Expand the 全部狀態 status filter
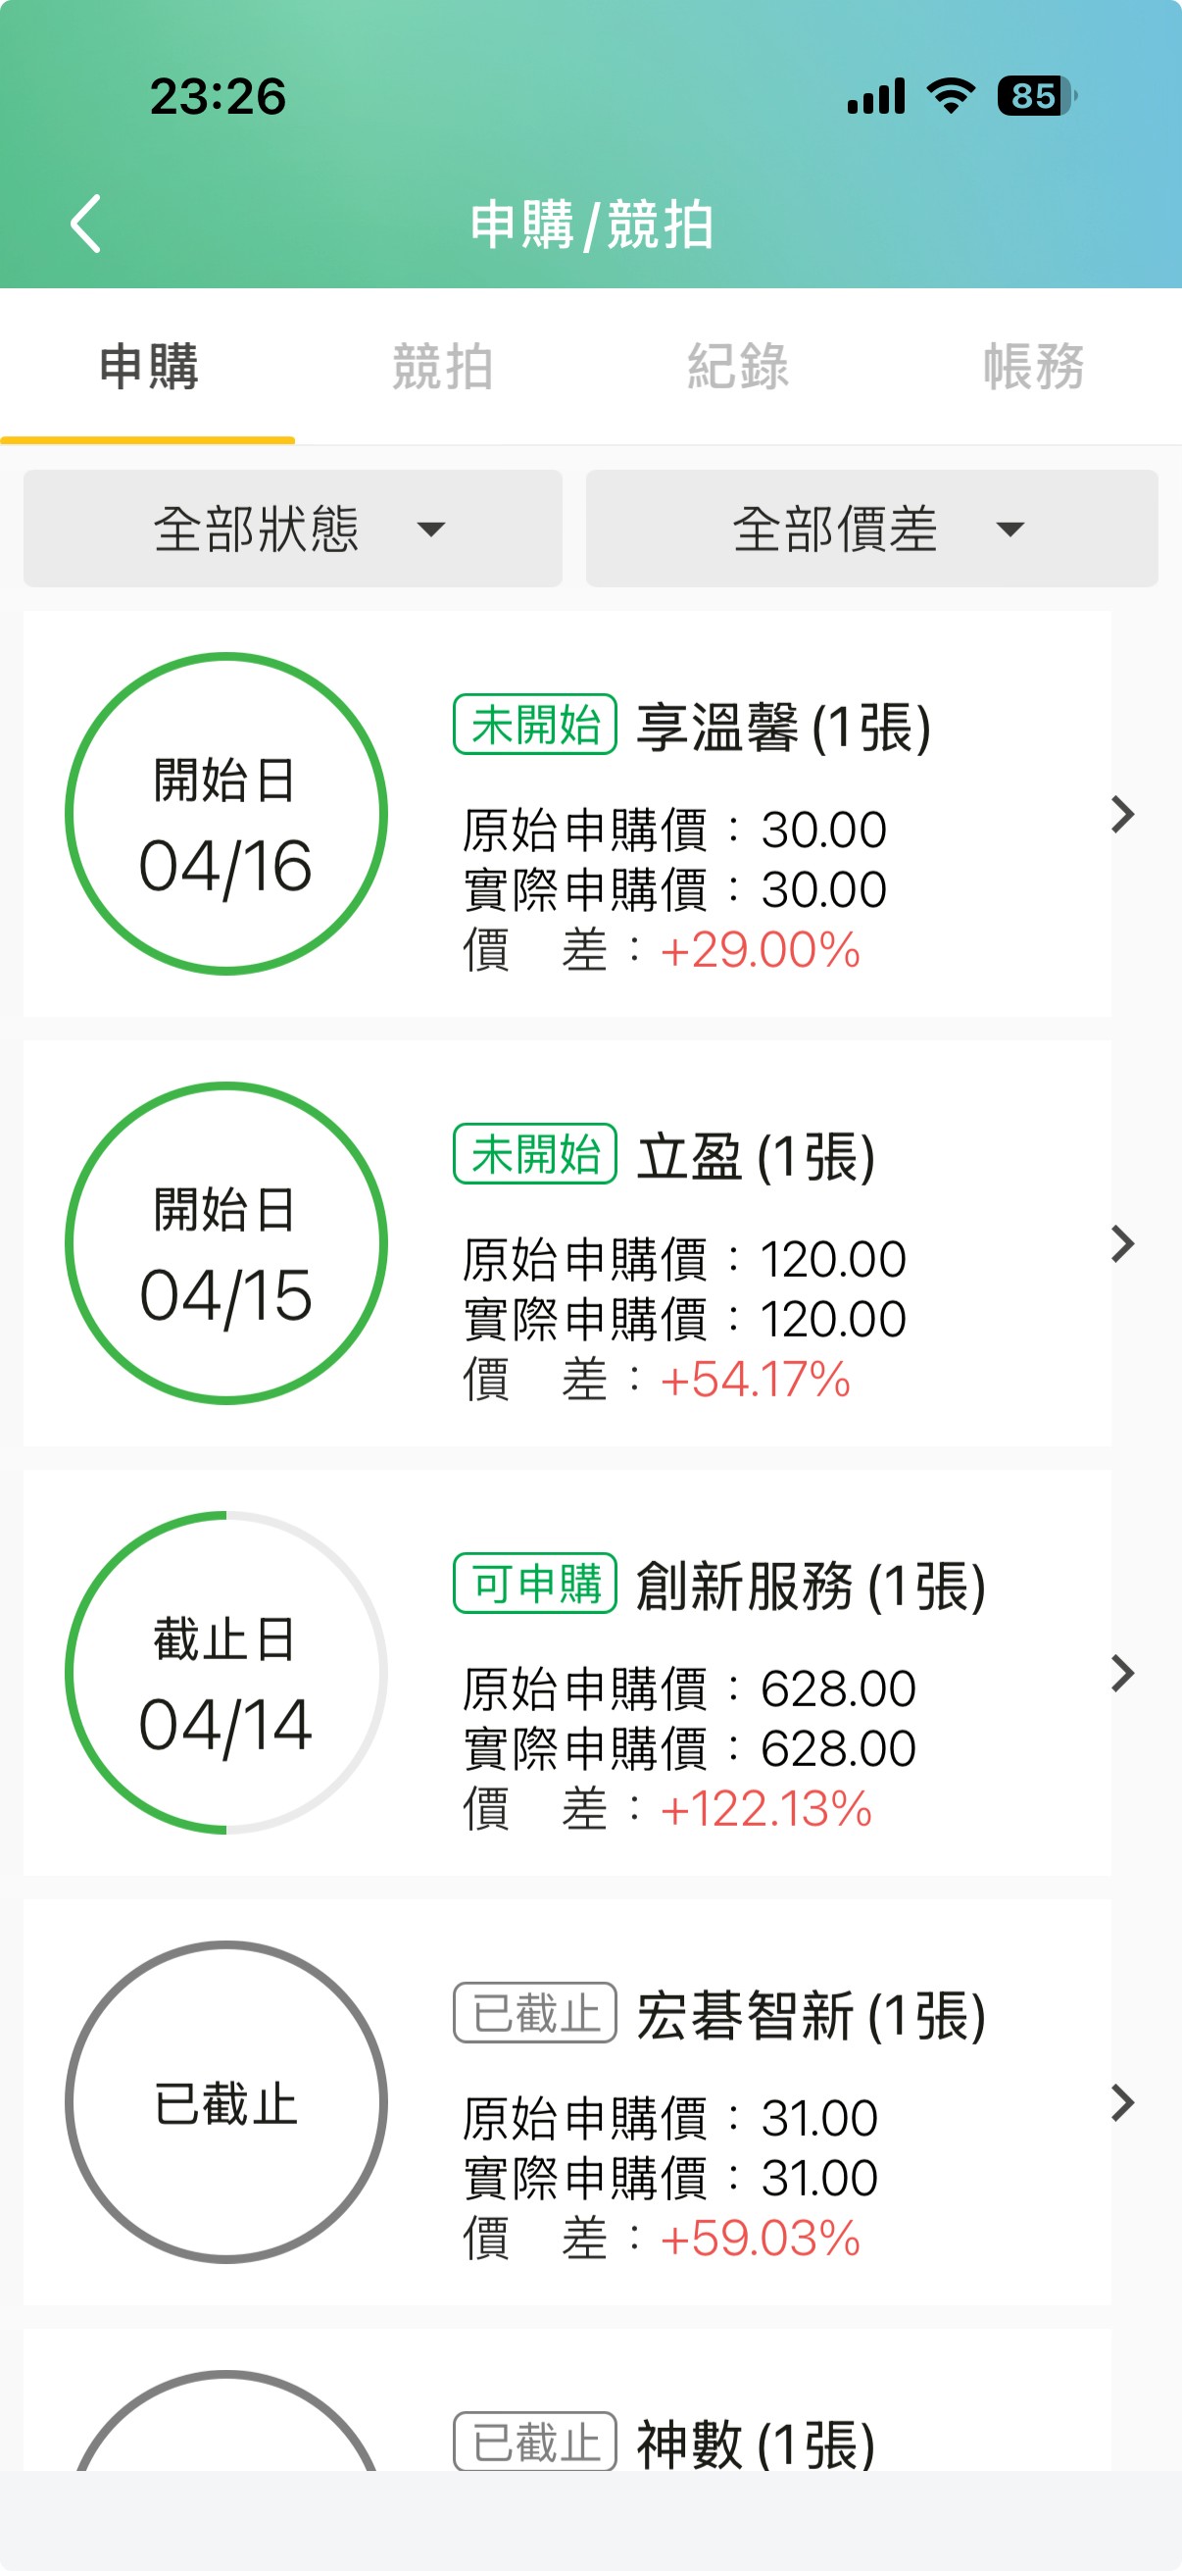This screenshot has height=2571, width=1182. pos(292,528)
